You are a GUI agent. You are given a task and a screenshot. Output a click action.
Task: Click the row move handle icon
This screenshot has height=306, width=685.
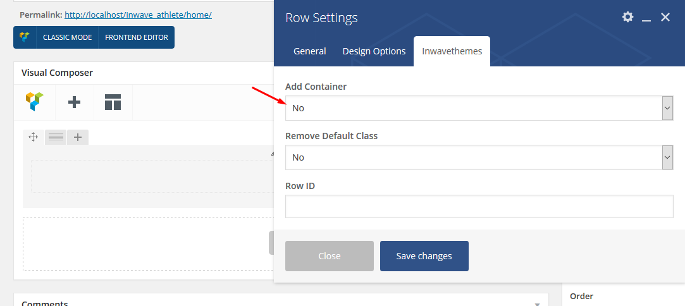pos(33,137)
